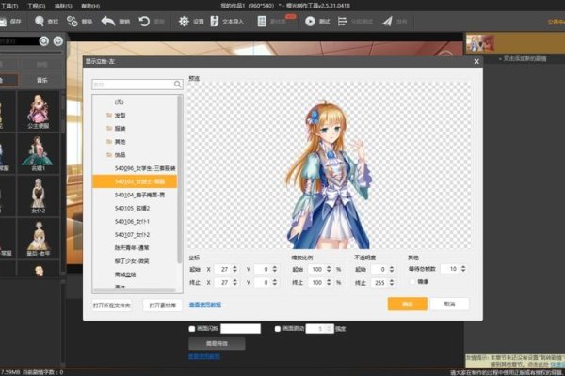Click the search icon in left panel header
Viewport: 565px width, 376px height.
(44, 41)
